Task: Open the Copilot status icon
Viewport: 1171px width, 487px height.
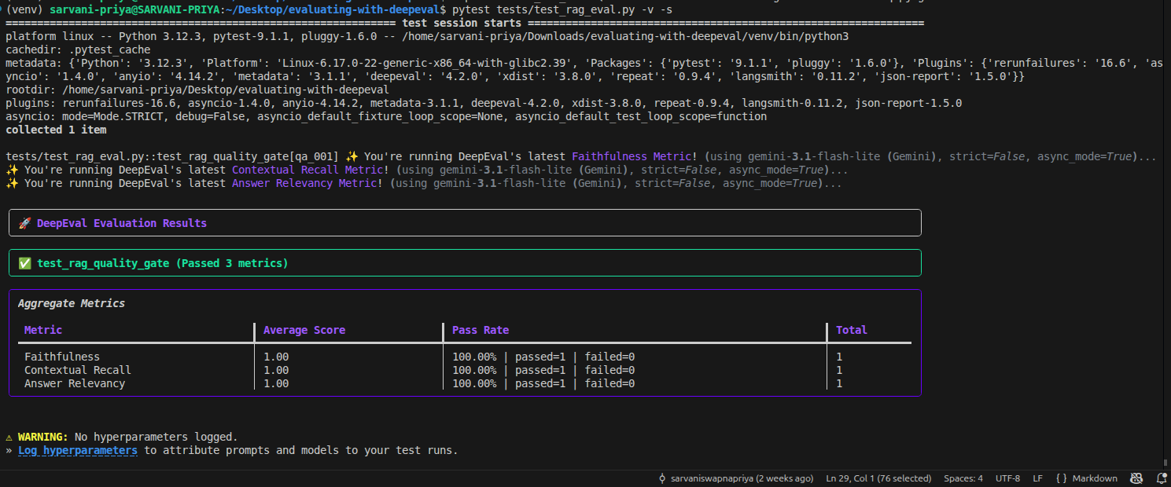Action: tap(1136, 478)
